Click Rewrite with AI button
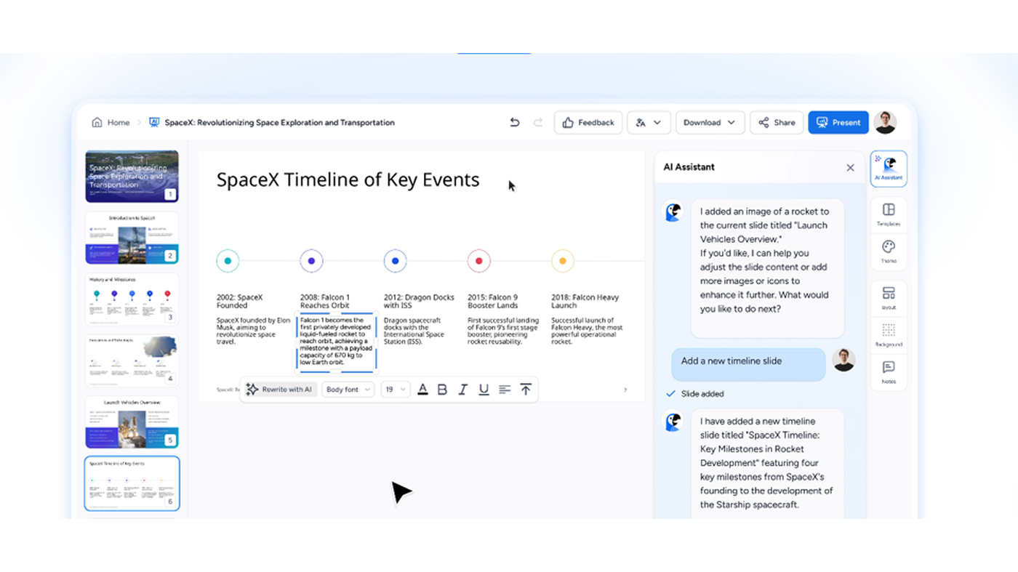1018x572 pixels. tap(279, 390)
